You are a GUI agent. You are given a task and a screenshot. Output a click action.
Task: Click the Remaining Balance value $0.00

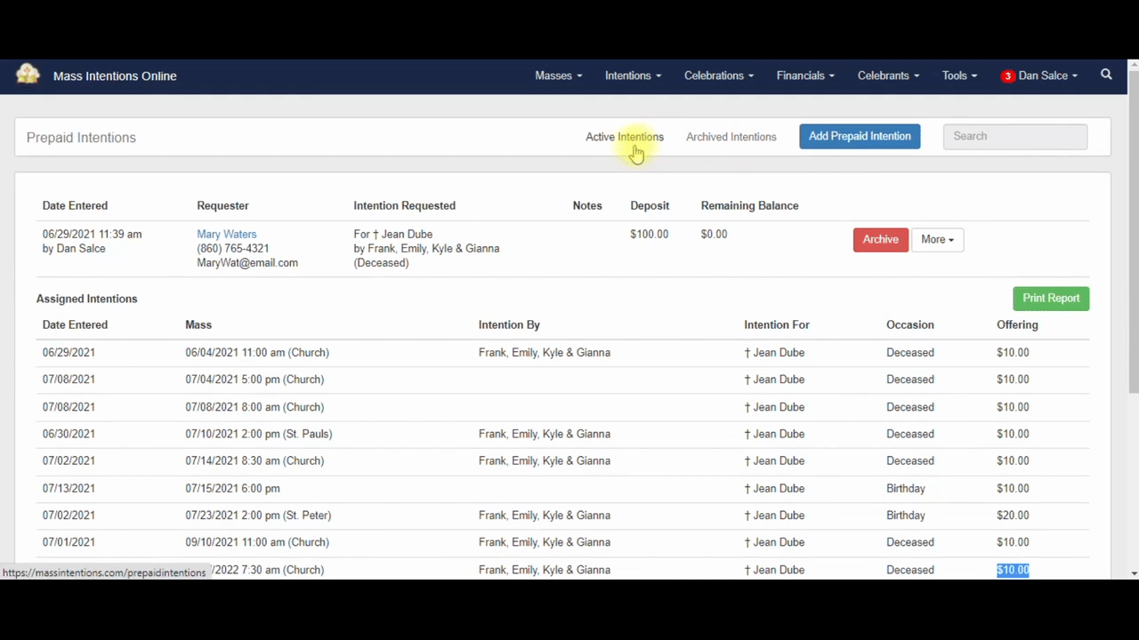714,234
